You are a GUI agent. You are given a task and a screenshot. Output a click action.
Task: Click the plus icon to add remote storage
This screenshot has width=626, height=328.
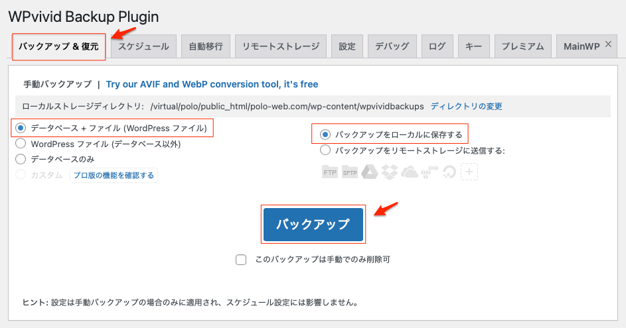coord(469,172)
